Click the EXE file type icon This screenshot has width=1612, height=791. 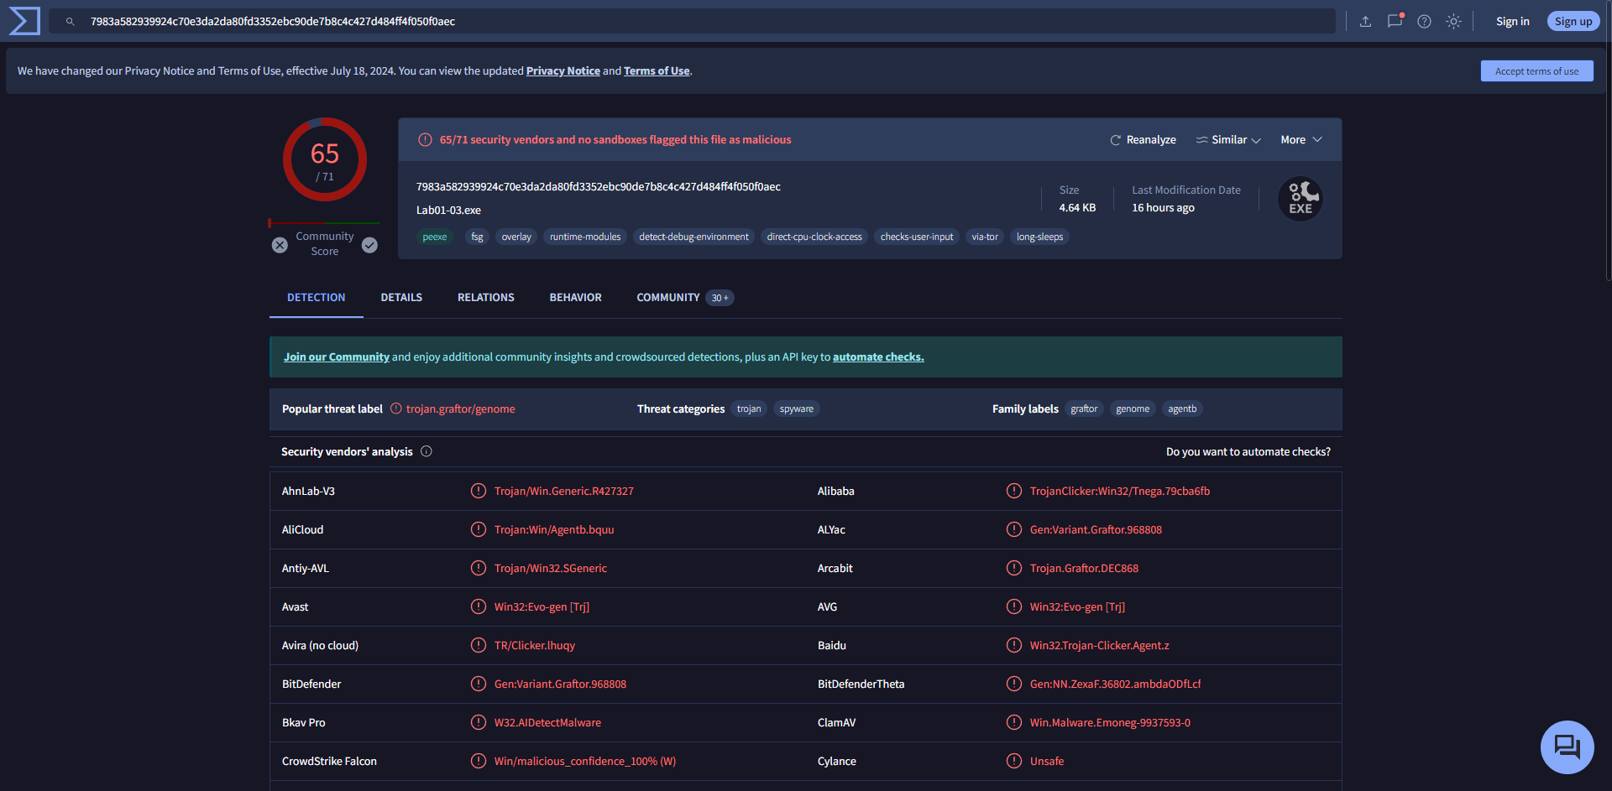(x=1300, y=199)
